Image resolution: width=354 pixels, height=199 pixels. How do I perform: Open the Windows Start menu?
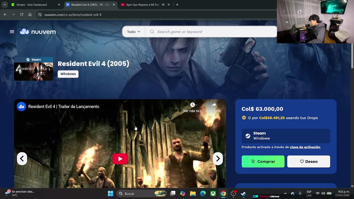click(x=110, y=193)
